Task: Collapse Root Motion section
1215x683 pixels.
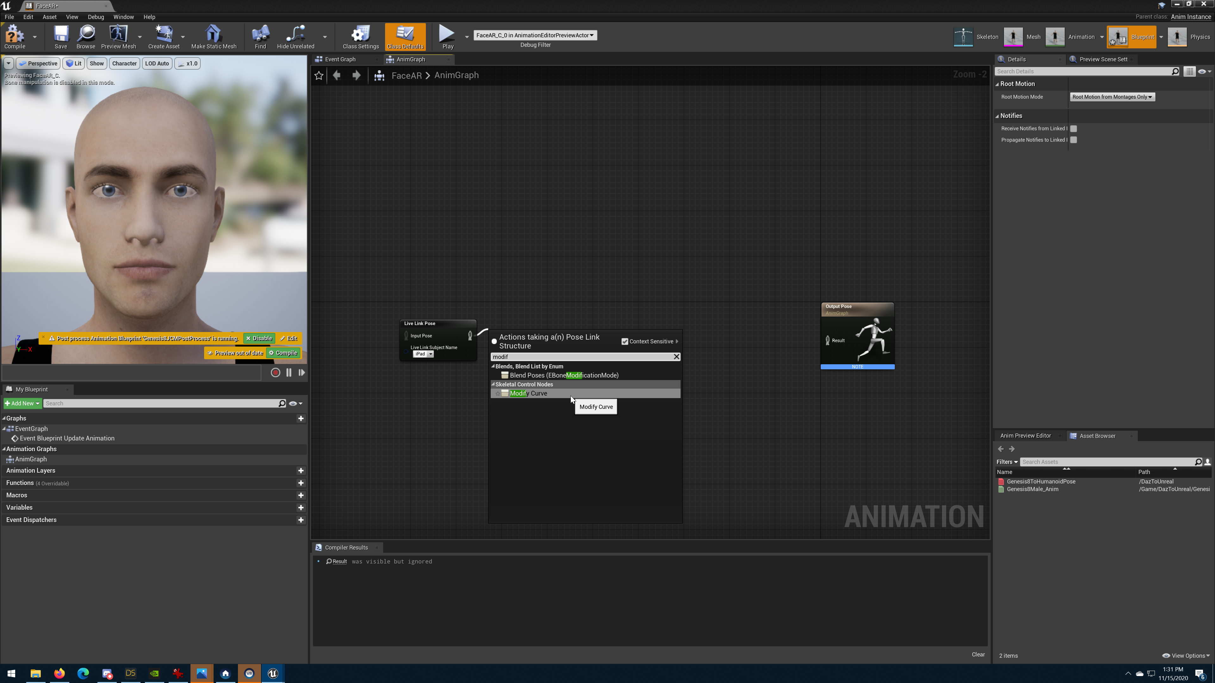Action: [x=998, y=84]
